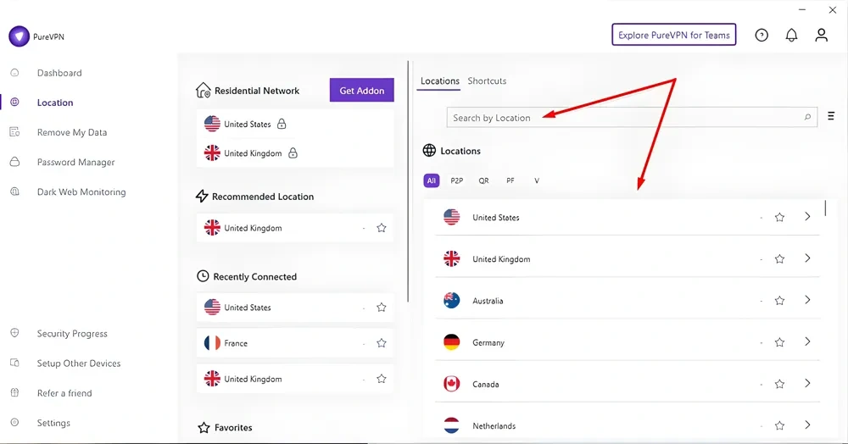The image size is (848, 444).
Task: Click the Search by Location field
Action: pos(632,117)
